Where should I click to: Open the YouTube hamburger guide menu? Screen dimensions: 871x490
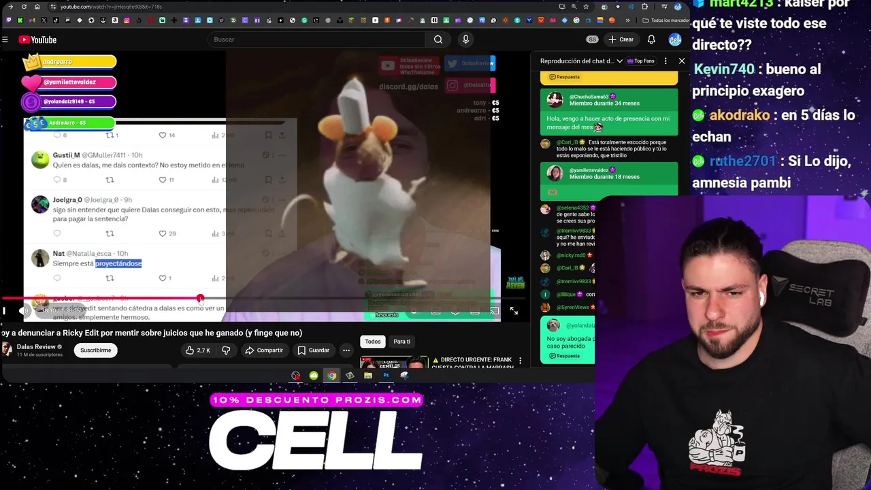pyautogui.click(x=5, y=39)
